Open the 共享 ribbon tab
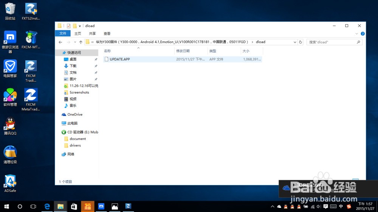The width and height of the screenshot is (378, 212). pos(92,34)
